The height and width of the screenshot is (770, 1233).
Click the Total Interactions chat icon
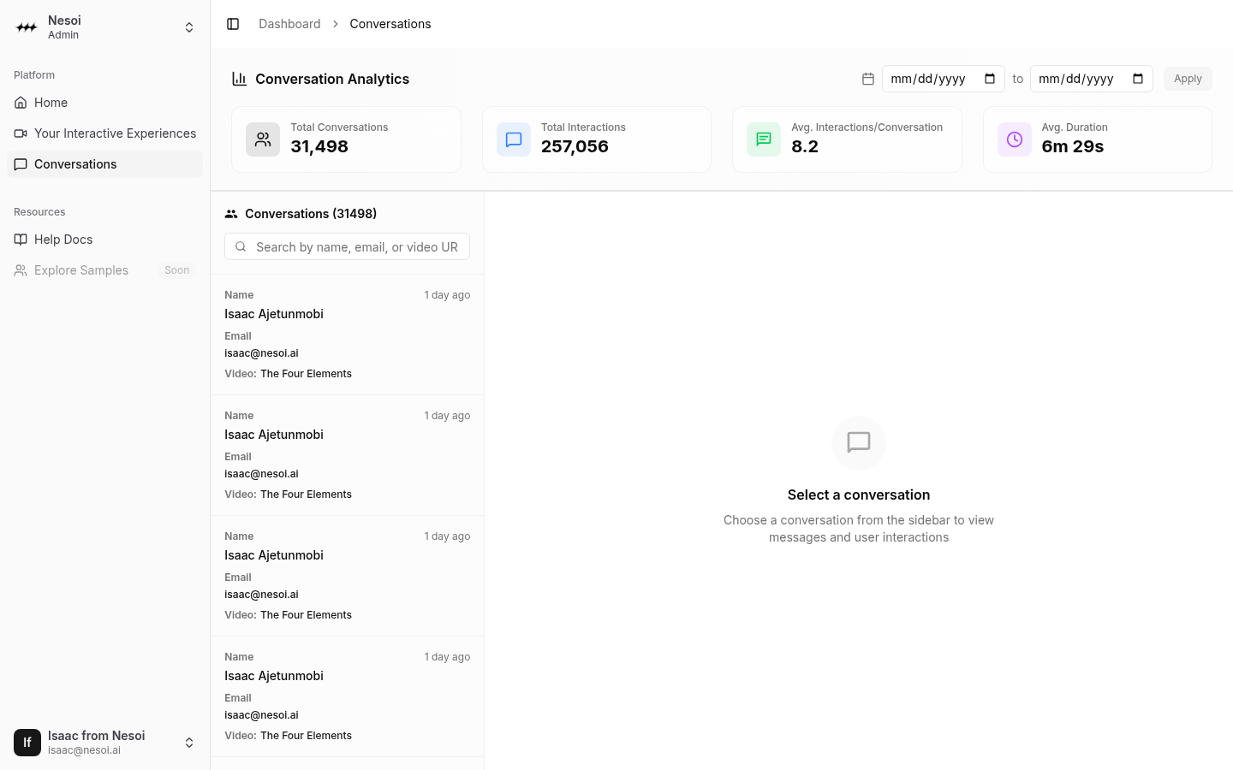514,139
